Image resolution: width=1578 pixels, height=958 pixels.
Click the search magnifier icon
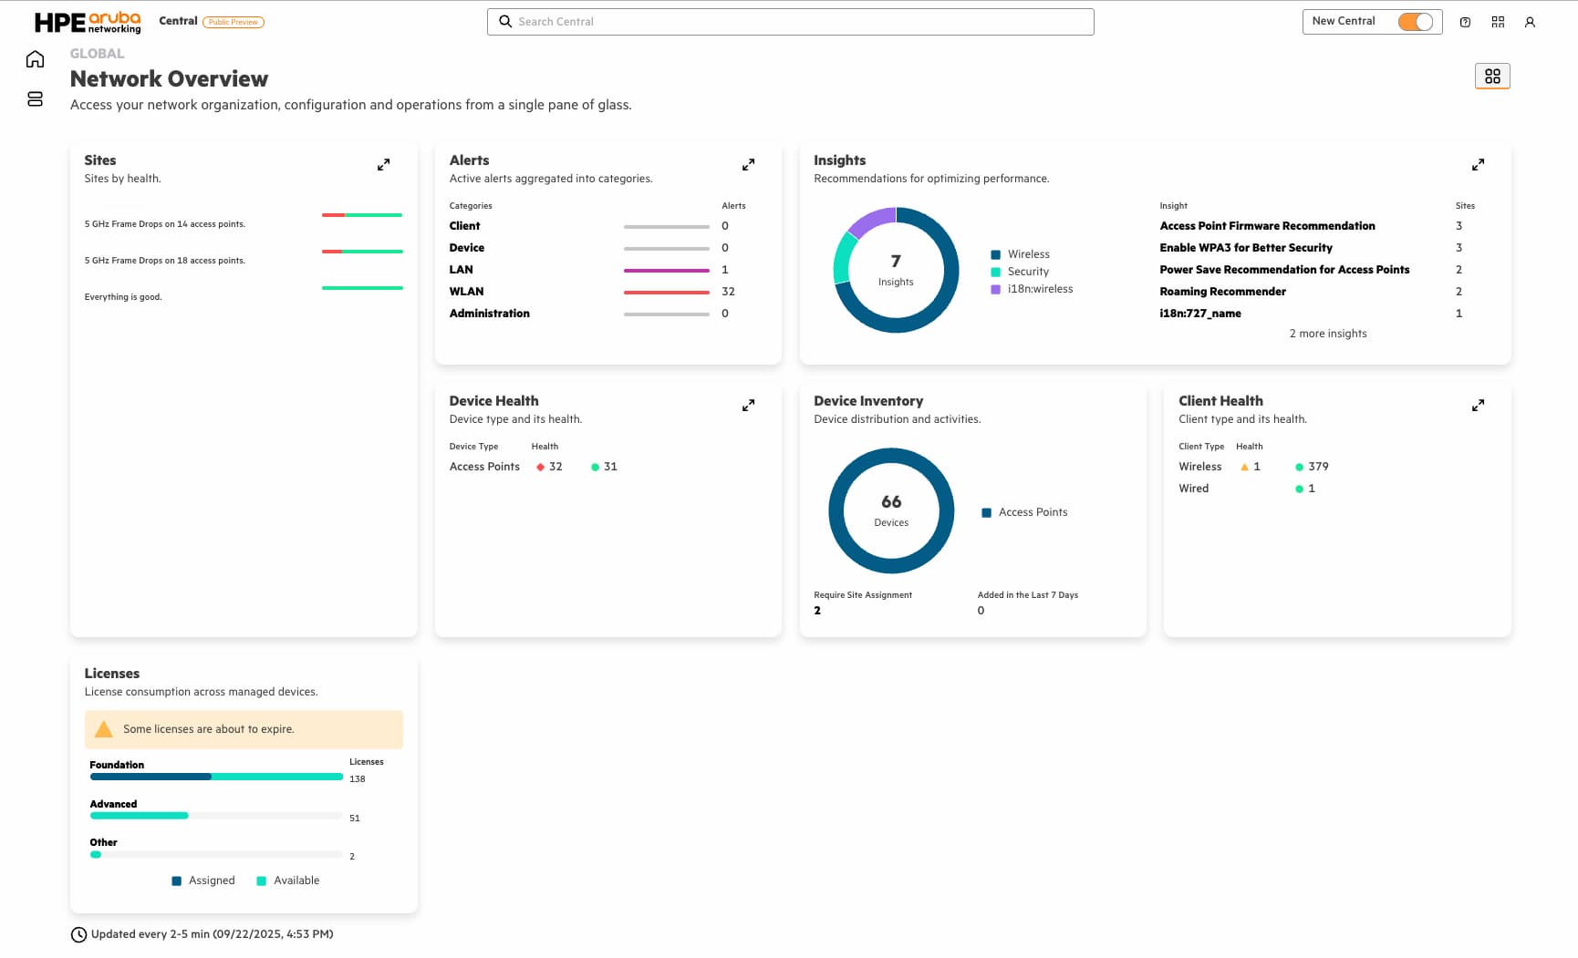coord(505,22)
